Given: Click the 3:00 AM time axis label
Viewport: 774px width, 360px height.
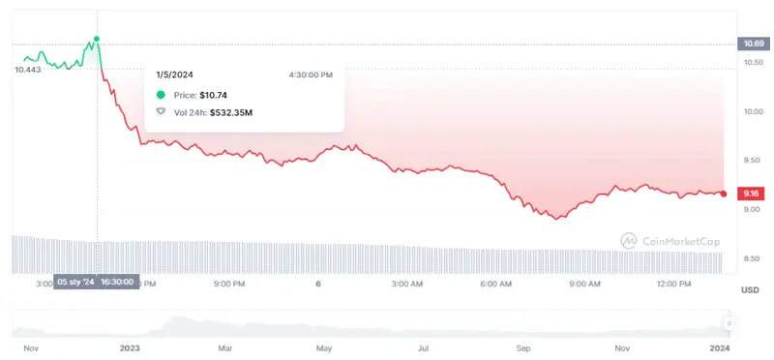Looking at the screenshot, I should coord(405,284).
